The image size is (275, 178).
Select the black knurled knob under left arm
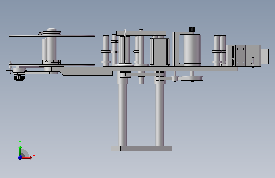point(19,78)
